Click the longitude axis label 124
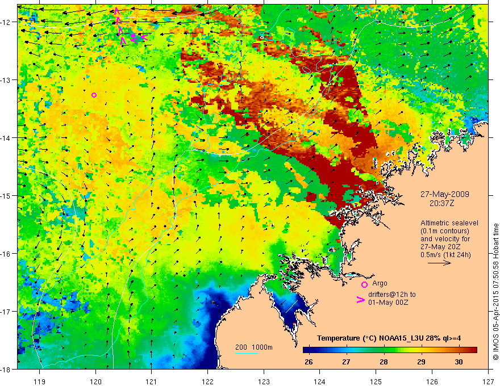This screenshot has height=386, width=500. click(x=320, y=381)
